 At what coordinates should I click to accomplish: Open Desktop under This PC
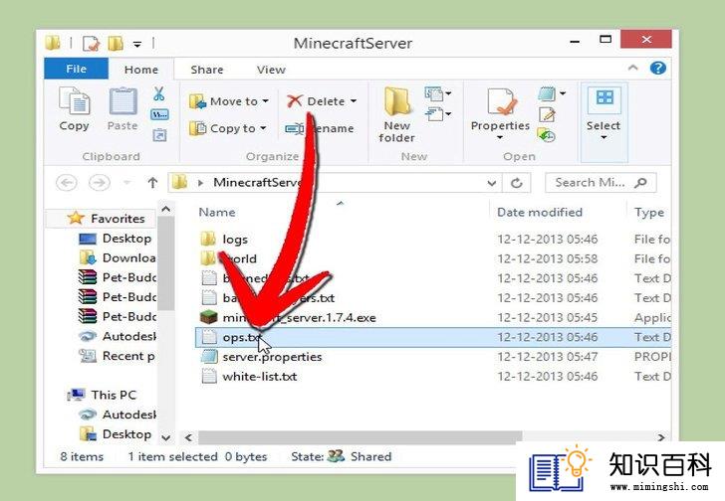(126, 434)
